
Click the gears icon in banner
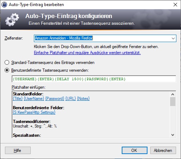click(12, 19)
